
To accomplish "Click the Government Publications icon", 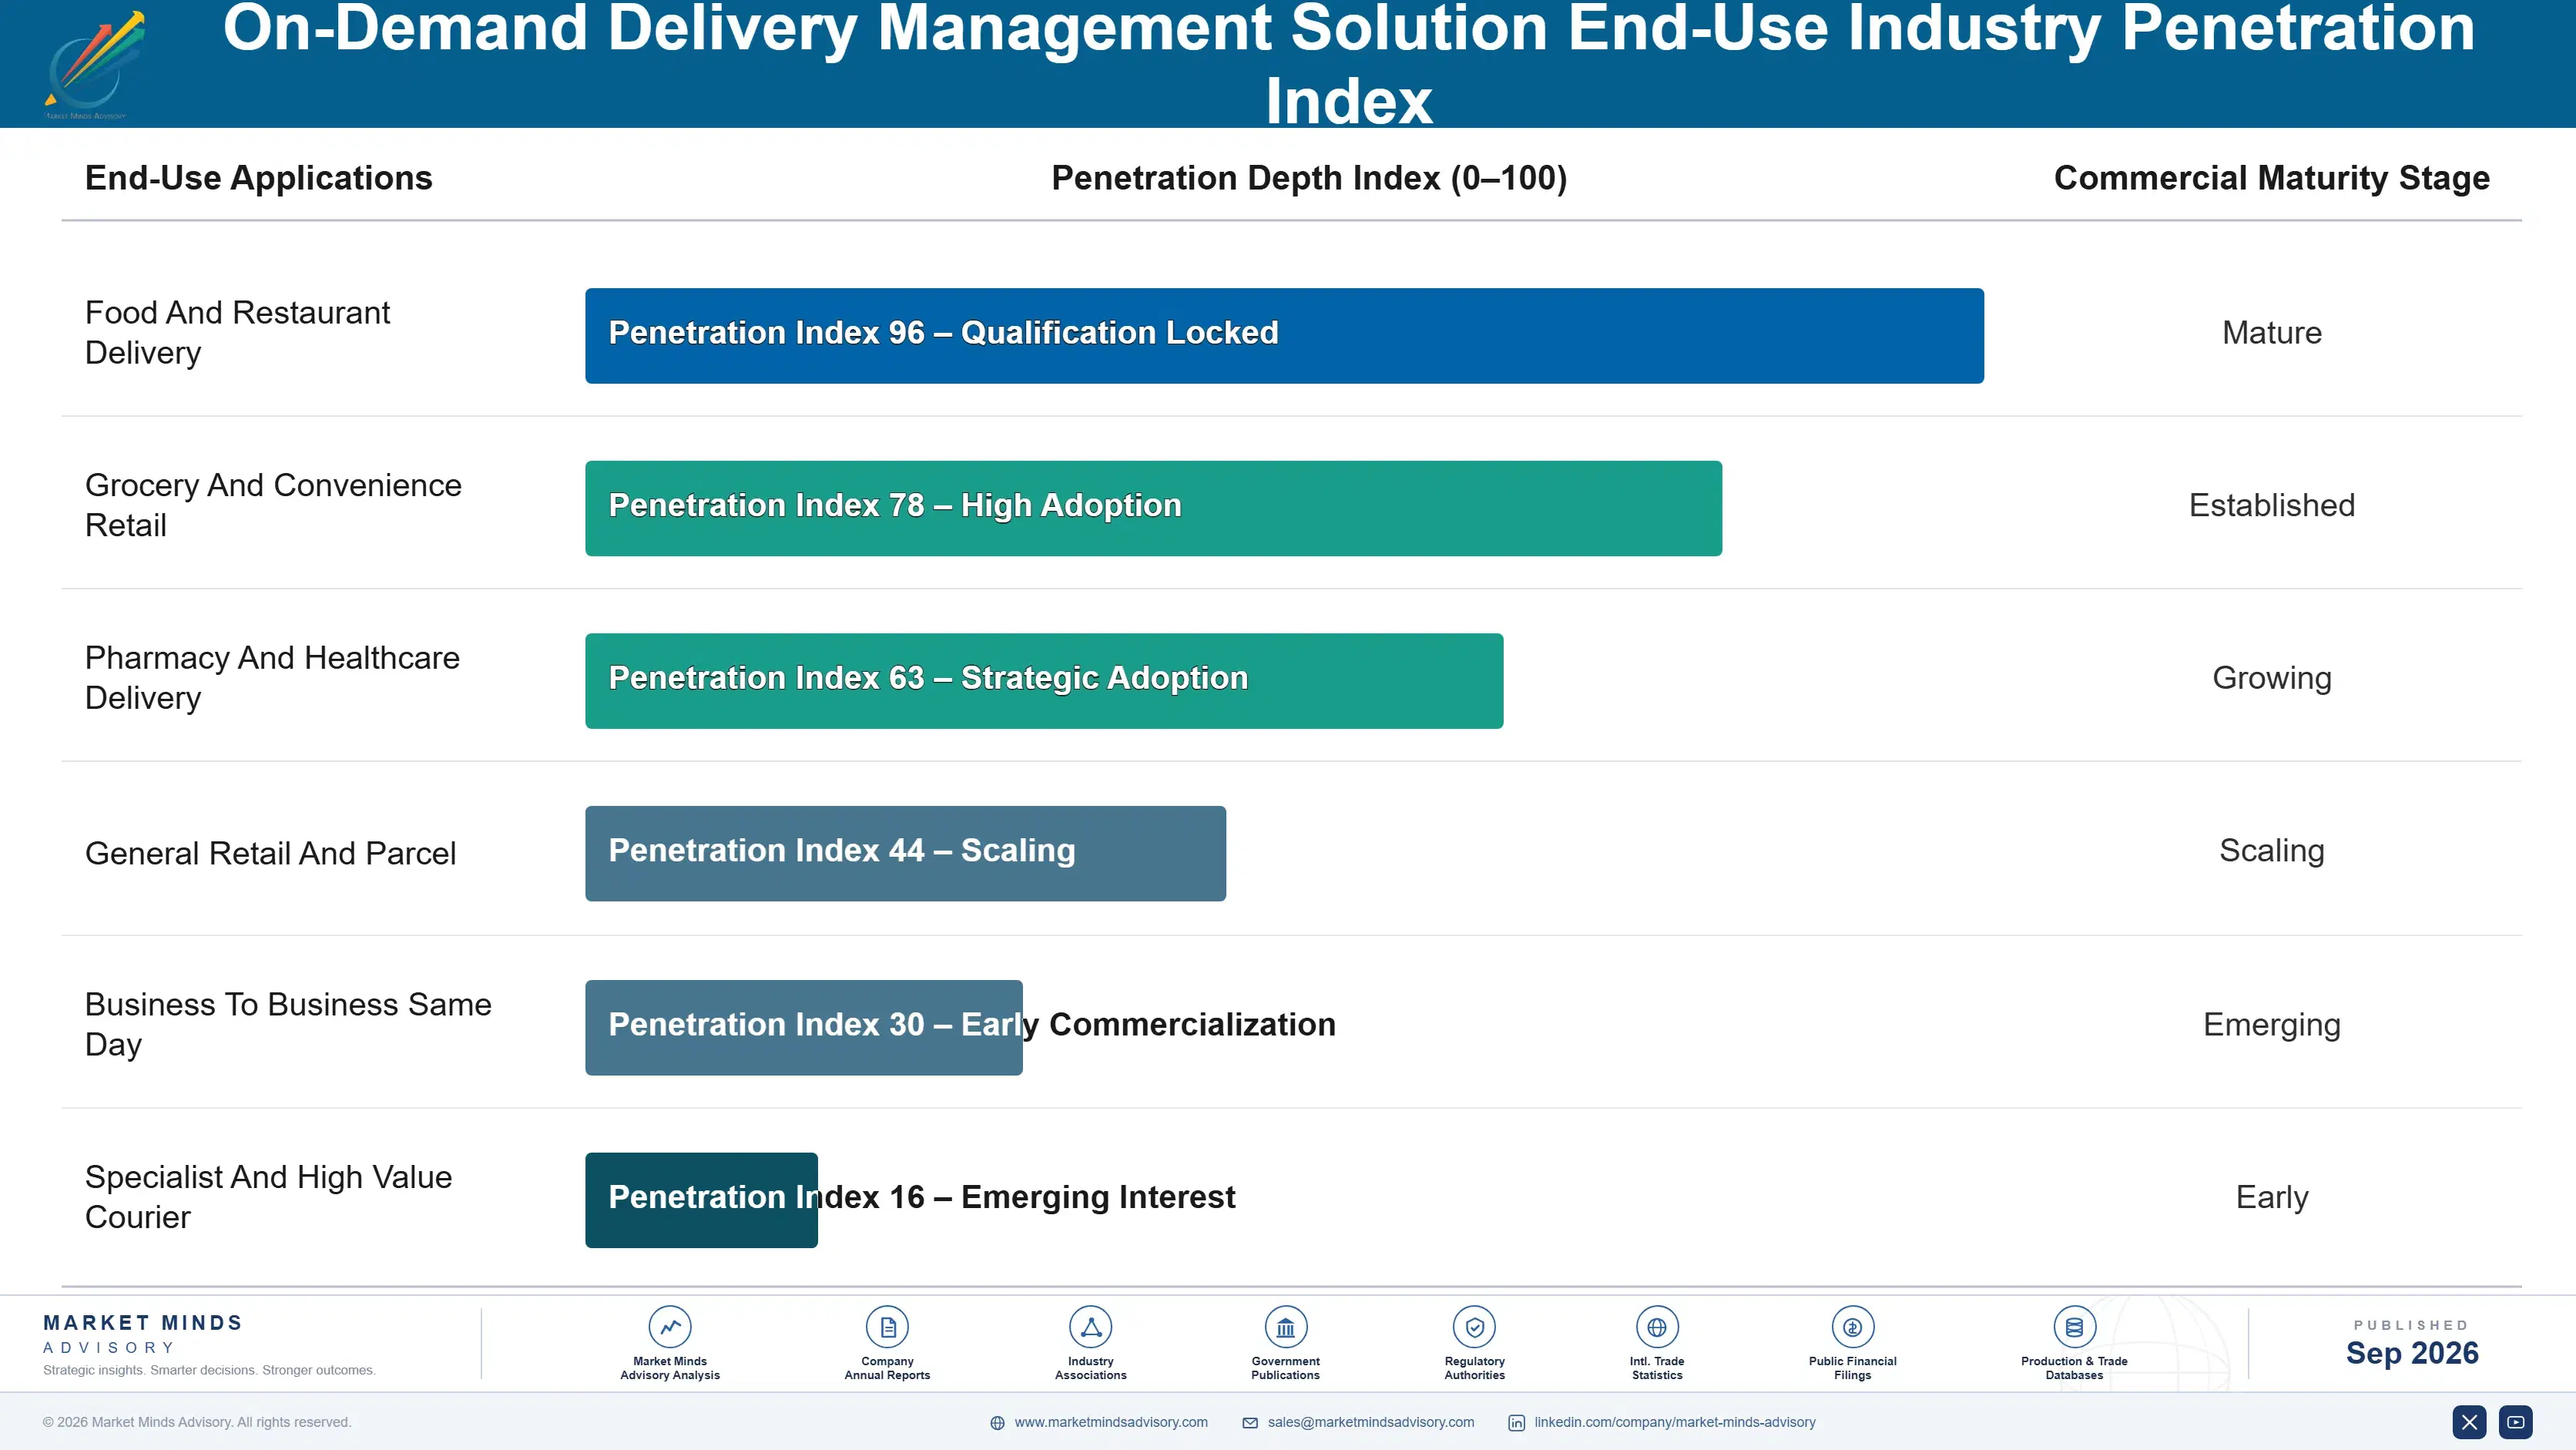I will (x=1285, y=1327).
